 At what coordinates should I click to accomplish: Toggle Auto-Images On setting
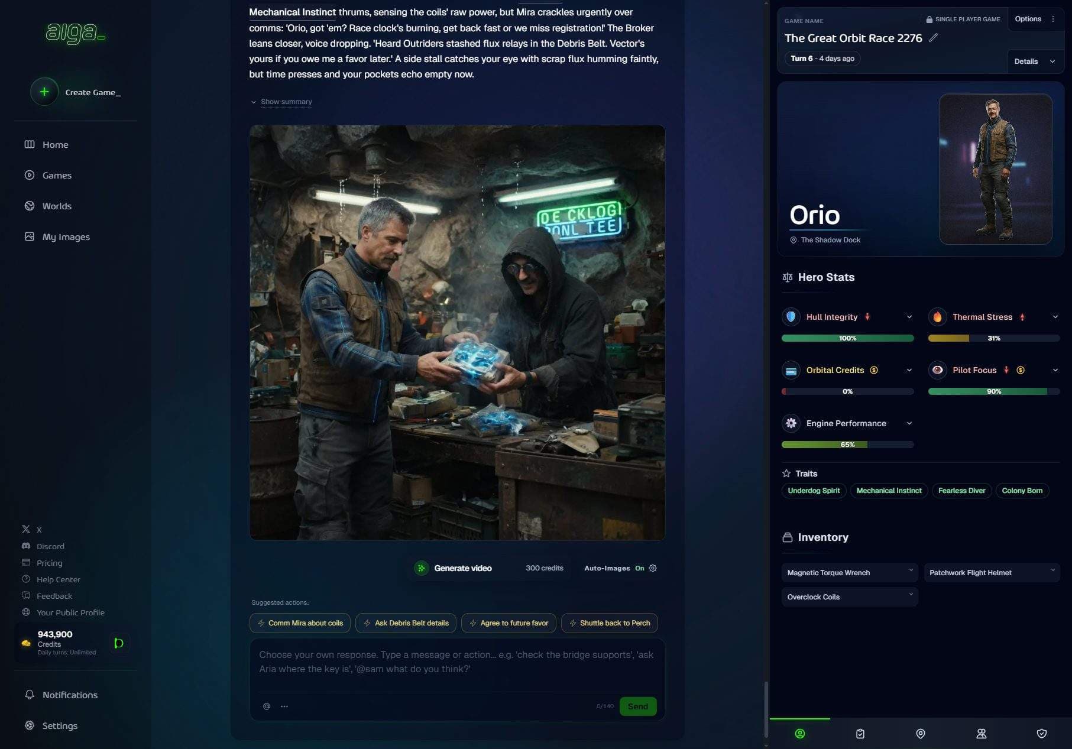pyautogui.click(x=639, y=568)
